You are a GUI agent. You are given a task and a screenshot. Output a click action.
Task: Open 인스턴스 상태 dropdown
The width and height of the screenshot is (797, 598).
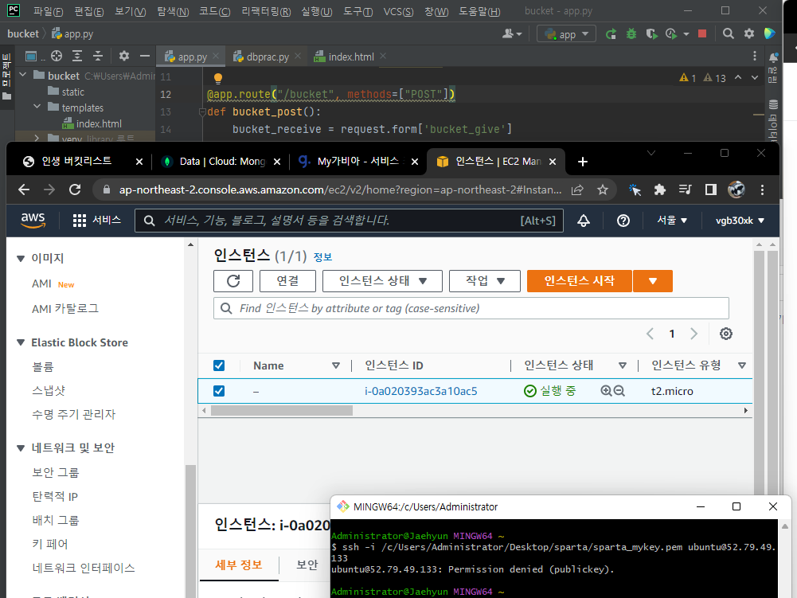[382, 281]
